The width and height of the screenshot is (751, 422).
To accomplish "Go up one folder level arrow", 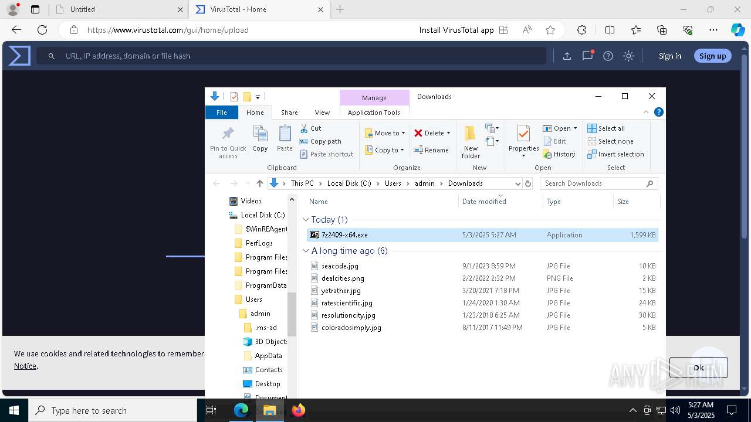I will tap(260, 183).
